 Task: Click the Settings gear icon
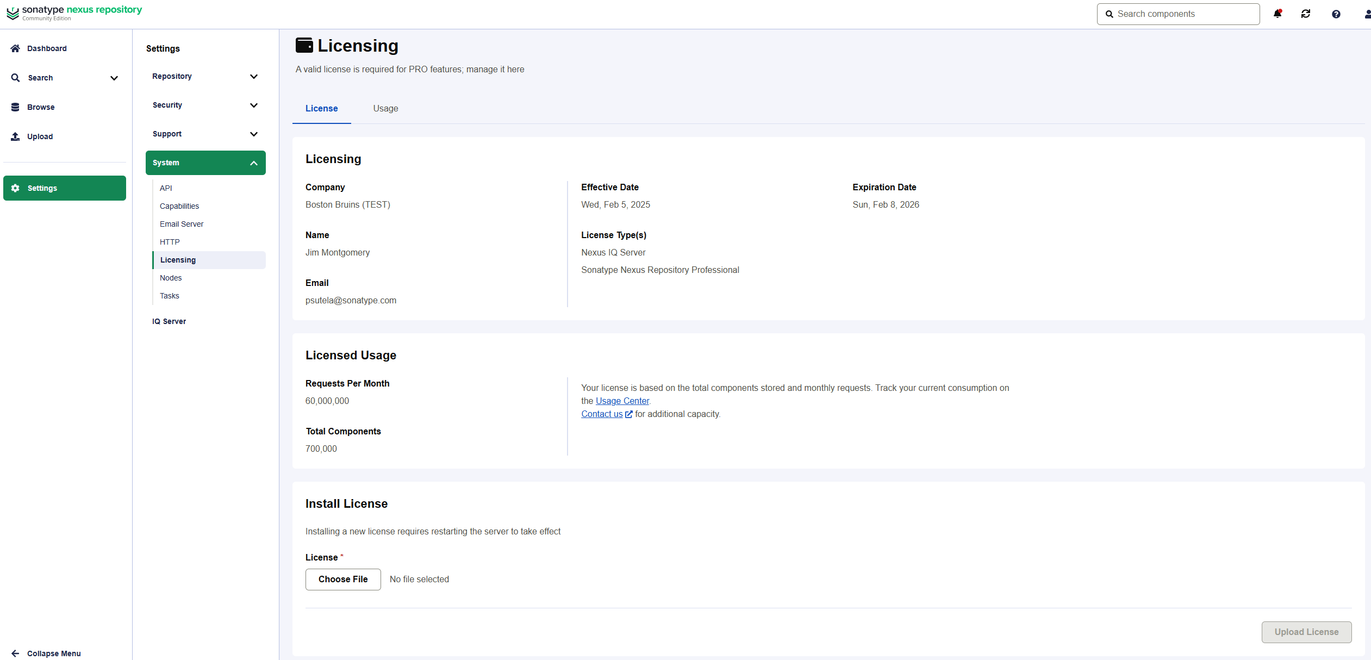click(15, 188)
